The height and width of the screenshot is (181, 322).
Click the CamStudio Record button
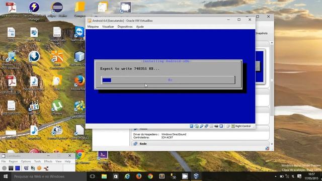(4, 168)
